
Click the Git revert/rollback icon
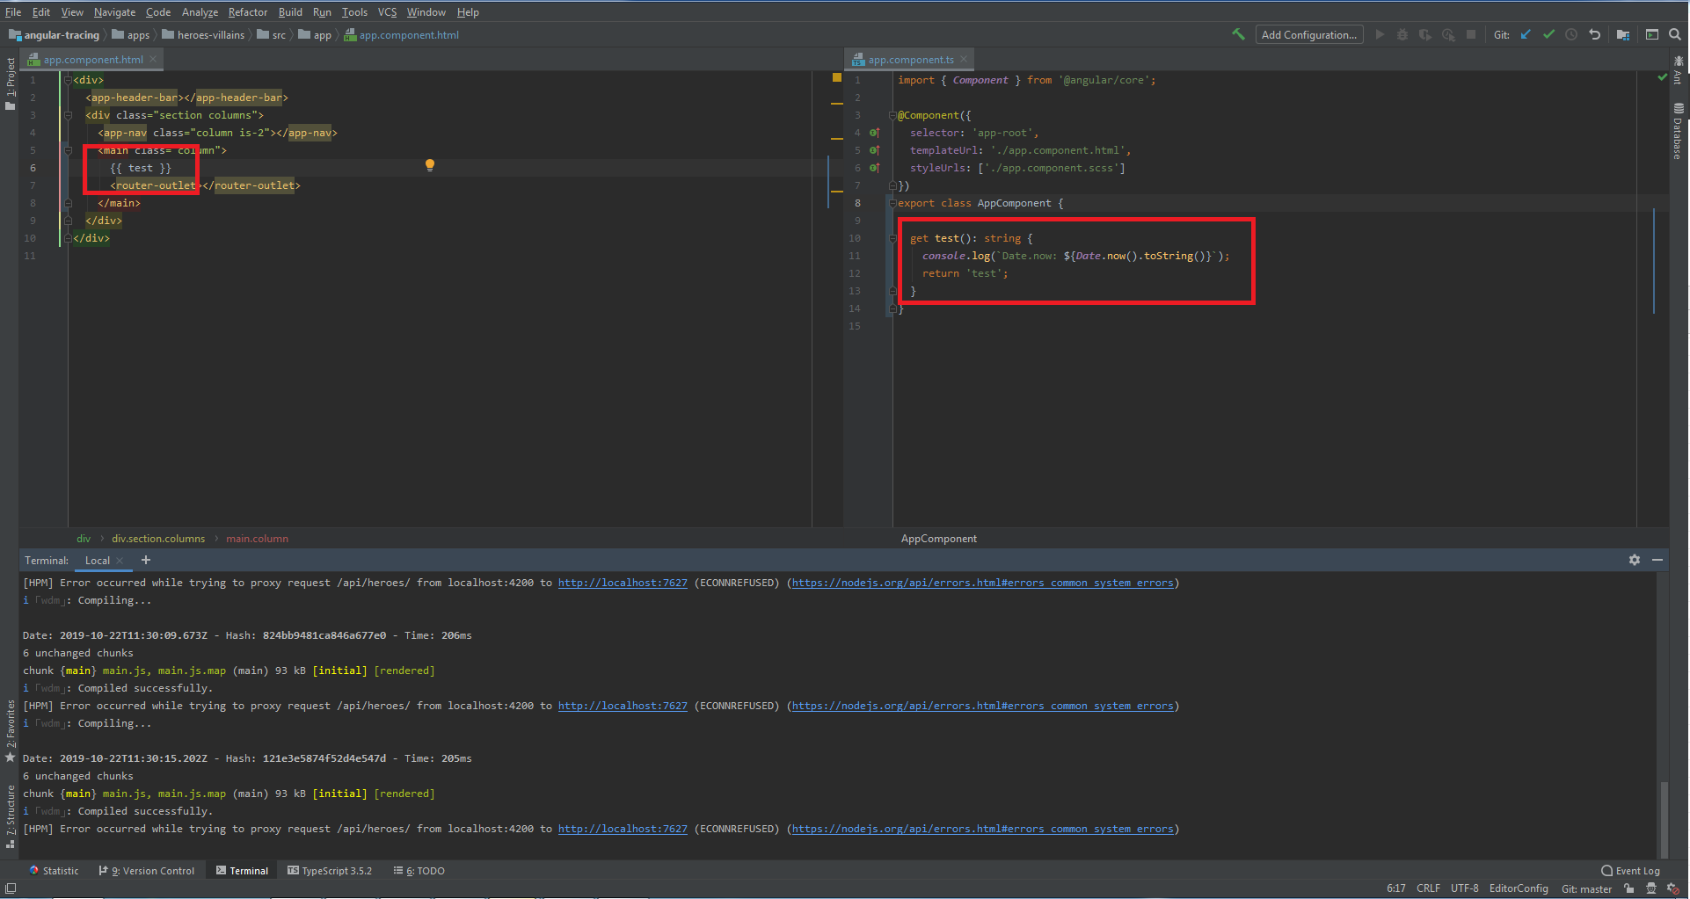click(x=1594, y=34)
